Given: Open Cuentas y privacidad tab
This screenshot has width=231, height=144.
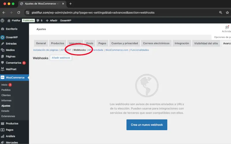Looking at the screenshot, I should [x=125, y=43].
